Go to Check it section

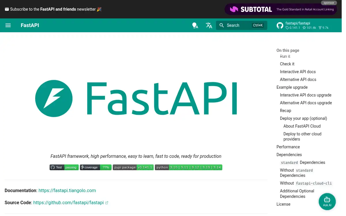tap(287, 64)
